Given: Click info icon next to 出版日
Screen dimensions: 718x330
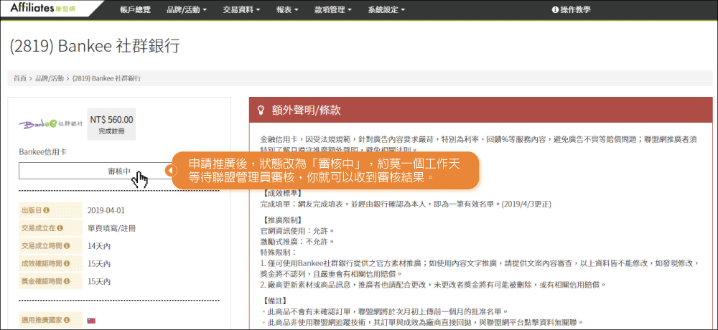Looking at the screenshot, I should point(46,210).
